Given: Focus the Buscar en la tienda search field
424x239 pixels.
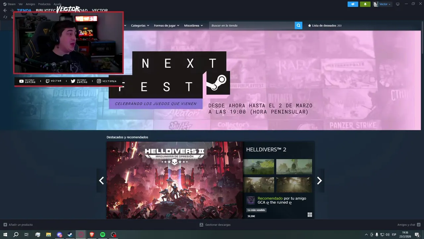Looking at the screenshot, I should coord(252,26).
